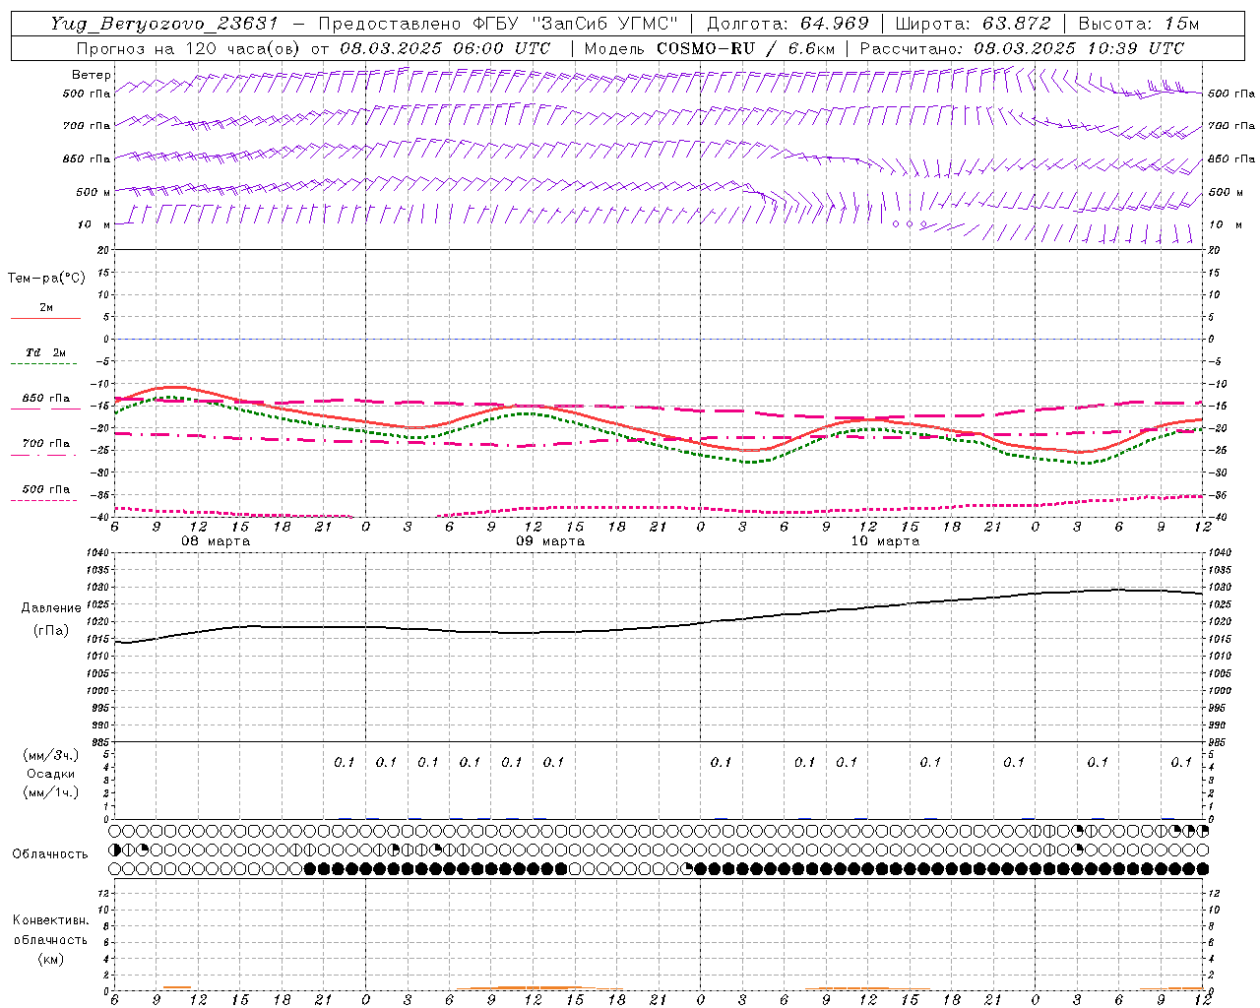Click the 500 гПа temperature legend entry

click(46, 489)
